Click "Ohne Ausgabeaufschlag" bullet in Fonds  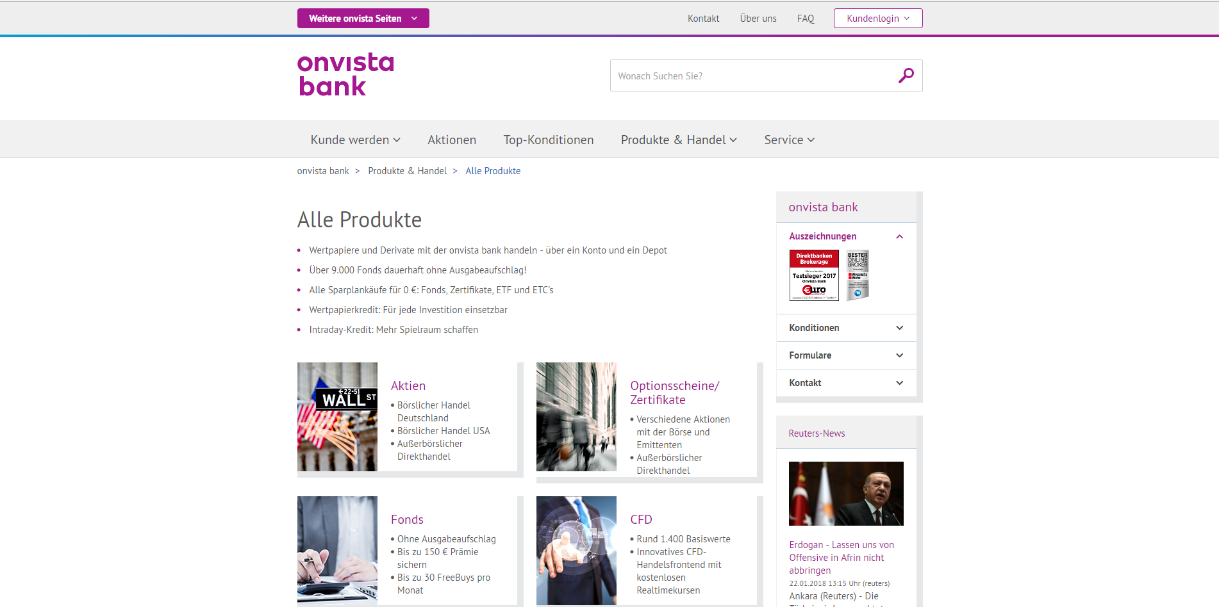pos(447,539)
